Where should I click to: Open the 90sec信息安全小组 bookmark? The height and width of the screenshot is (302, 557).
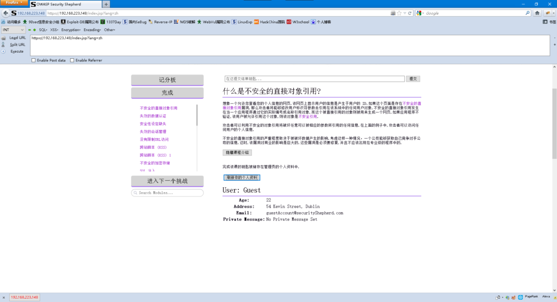point(41,22)
